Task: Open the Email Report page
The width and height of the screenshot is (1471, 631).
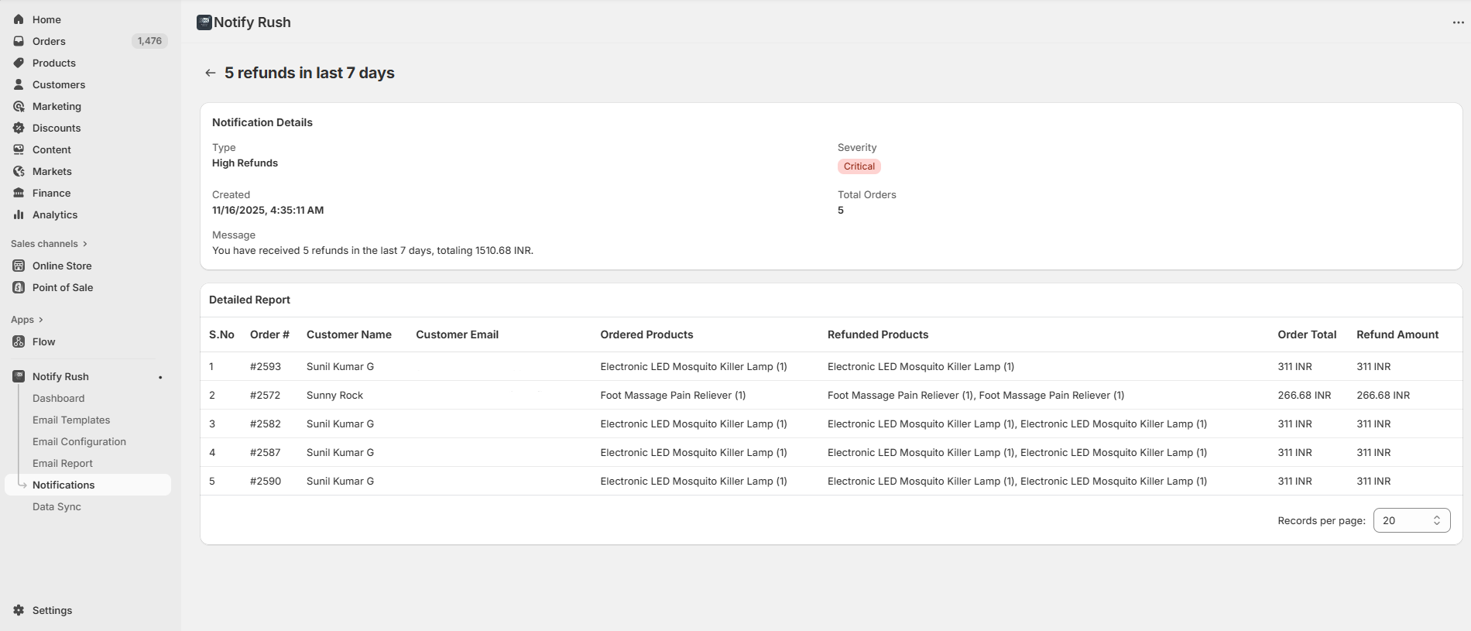Action: coord(62,463)
